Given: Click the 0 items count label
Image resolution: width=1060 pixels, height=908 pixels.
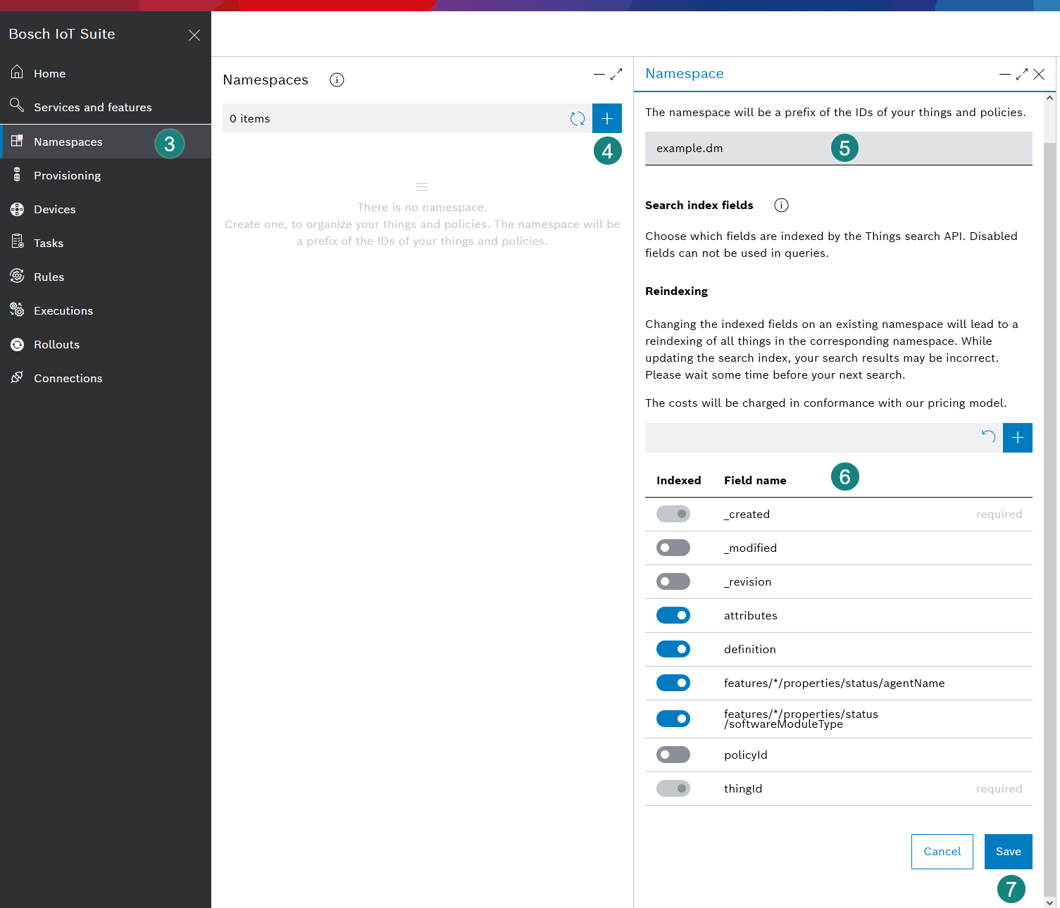Looking at the screenshot, I should [x=250, y=118].
